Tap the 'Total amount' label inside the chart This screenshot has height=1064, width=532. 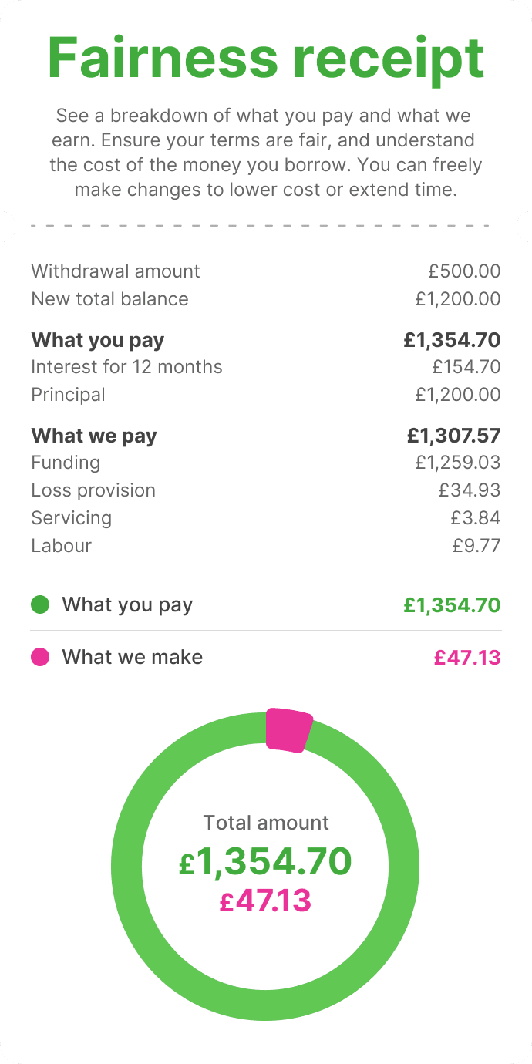[266, 823]
